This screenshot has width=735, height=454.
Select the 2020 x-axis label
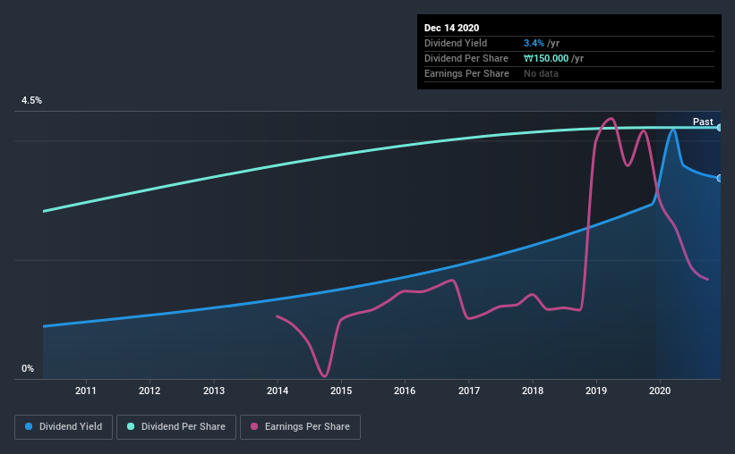point(660,391)
